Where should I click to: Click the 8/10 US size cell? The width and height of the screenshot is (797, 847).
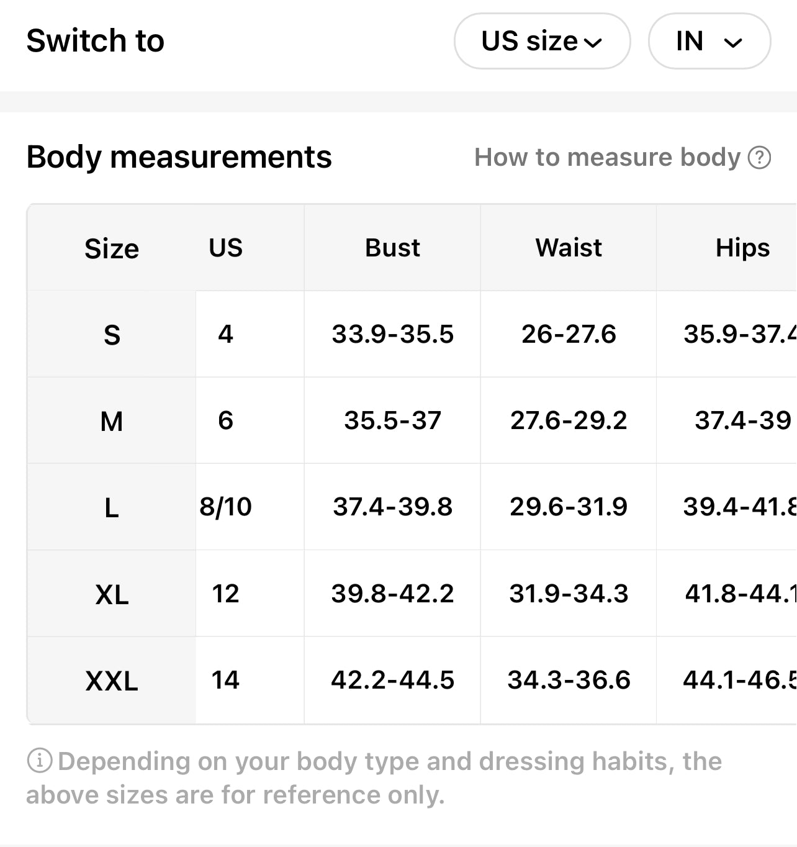click(225, 507)
